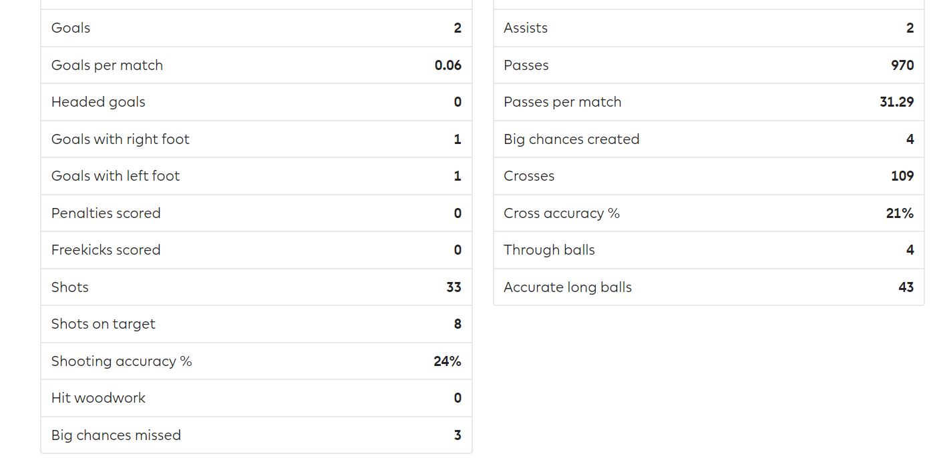Select the Big chances created row
Image resolution: width=931 pixels, height=458 pixels.
[x=709, y=139]
